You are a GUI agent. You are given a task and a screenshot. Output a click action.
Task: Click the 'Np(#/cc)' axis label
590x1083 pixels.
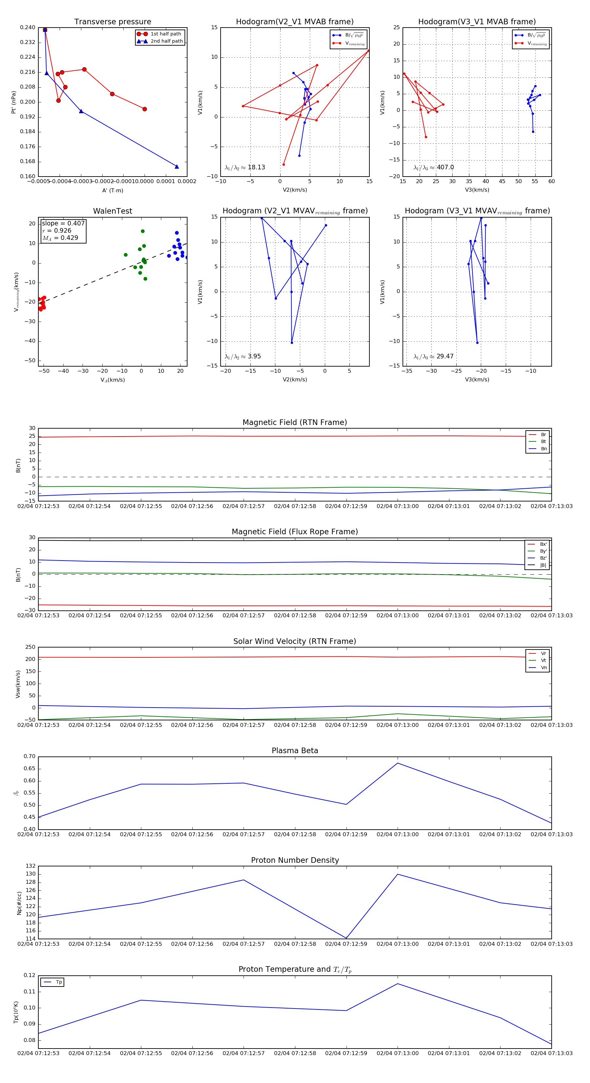(19, 902)
